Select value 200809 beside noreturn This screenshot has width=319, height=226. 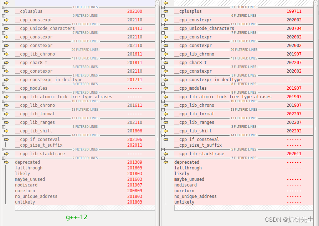[x=135, y=191]
